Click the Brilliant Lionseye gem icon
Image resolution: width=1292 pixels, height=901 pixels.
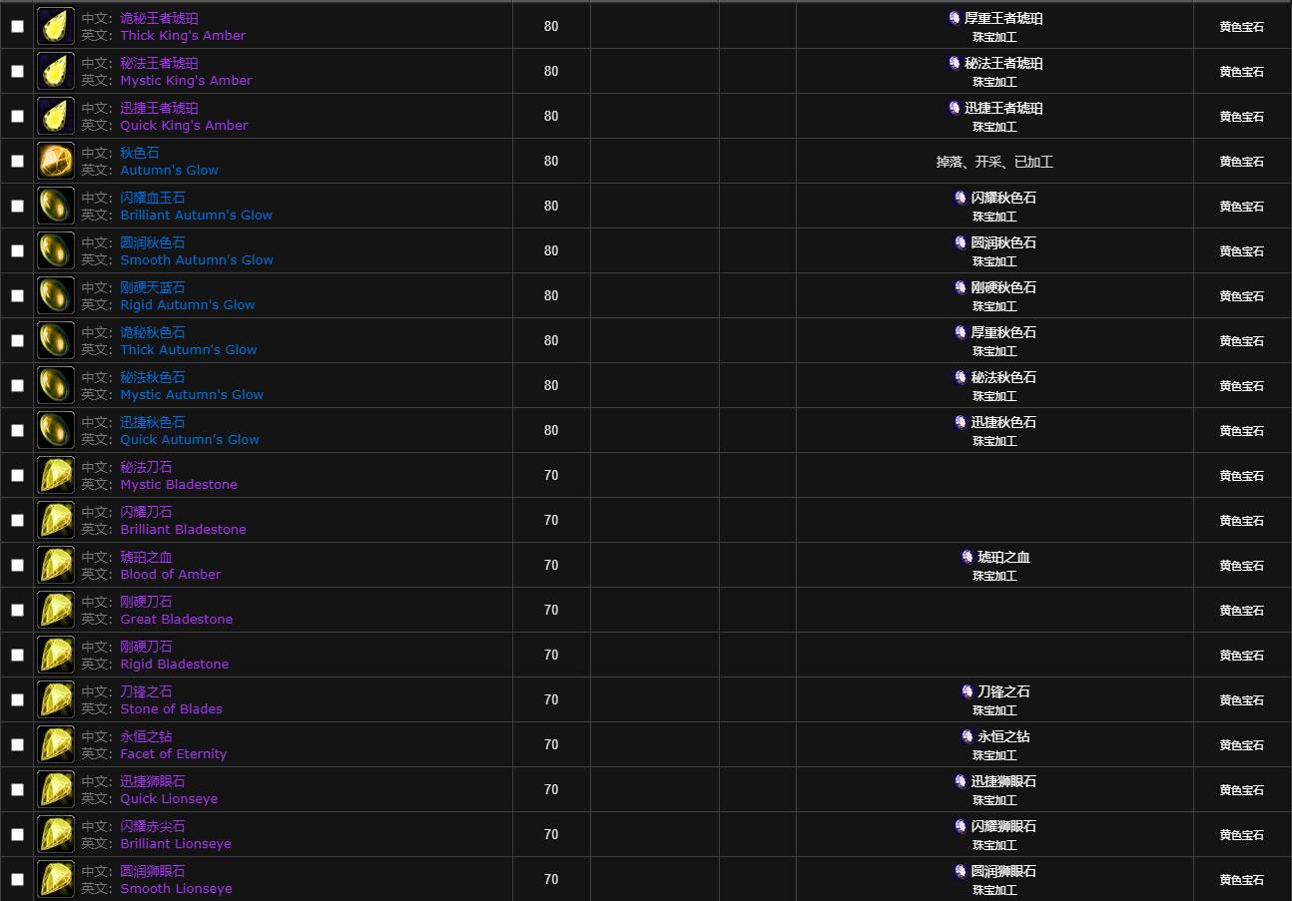pos(56,834)
